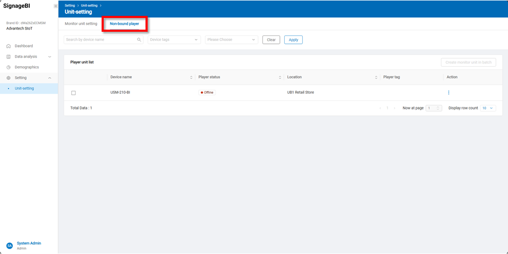This screenshot has width=508, height=254.
Task: Open Display row count dropdown
Action: click(488, 108)
